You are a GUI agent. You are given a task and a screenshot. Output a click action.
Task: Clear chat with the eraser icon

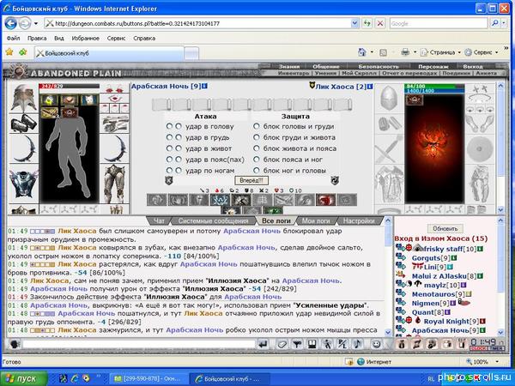[x=282, y=344]
